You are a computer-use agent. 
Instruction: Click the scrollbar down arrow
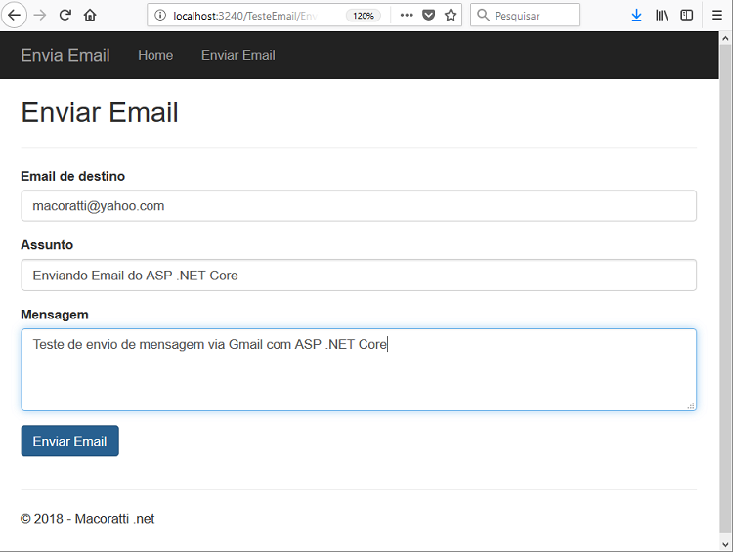click(725, 544)
